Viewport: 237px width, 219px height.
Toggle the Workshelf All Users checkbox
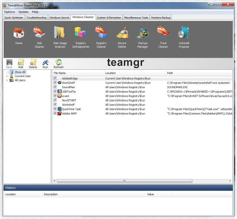(55, 104)
